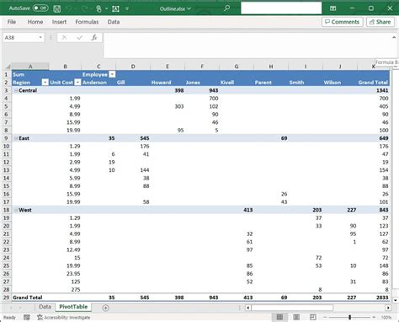The width and height of the screenshot is (399, 322).
Task: Open the Outline.xlsx file name dropdown
Action: coord(189,8)
